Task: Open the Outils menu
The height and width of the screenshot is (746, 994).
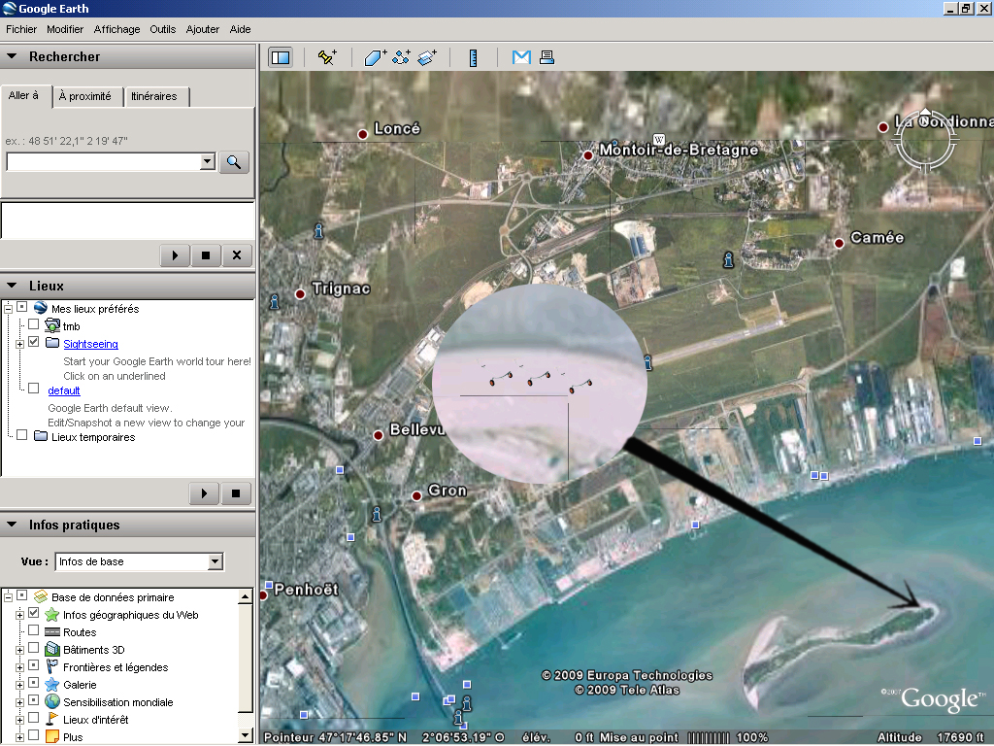Action: (163, 29)
